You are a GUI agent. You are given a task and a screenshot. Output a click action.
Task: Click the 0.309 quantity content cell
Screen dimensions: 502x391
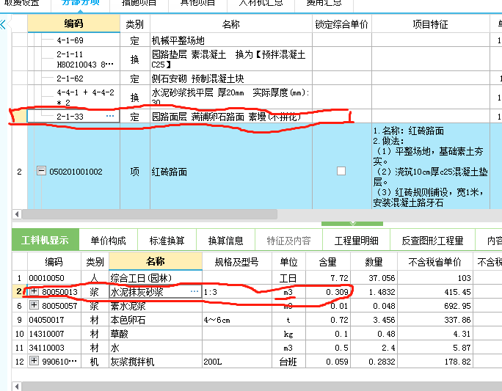[x=328, y=291]
